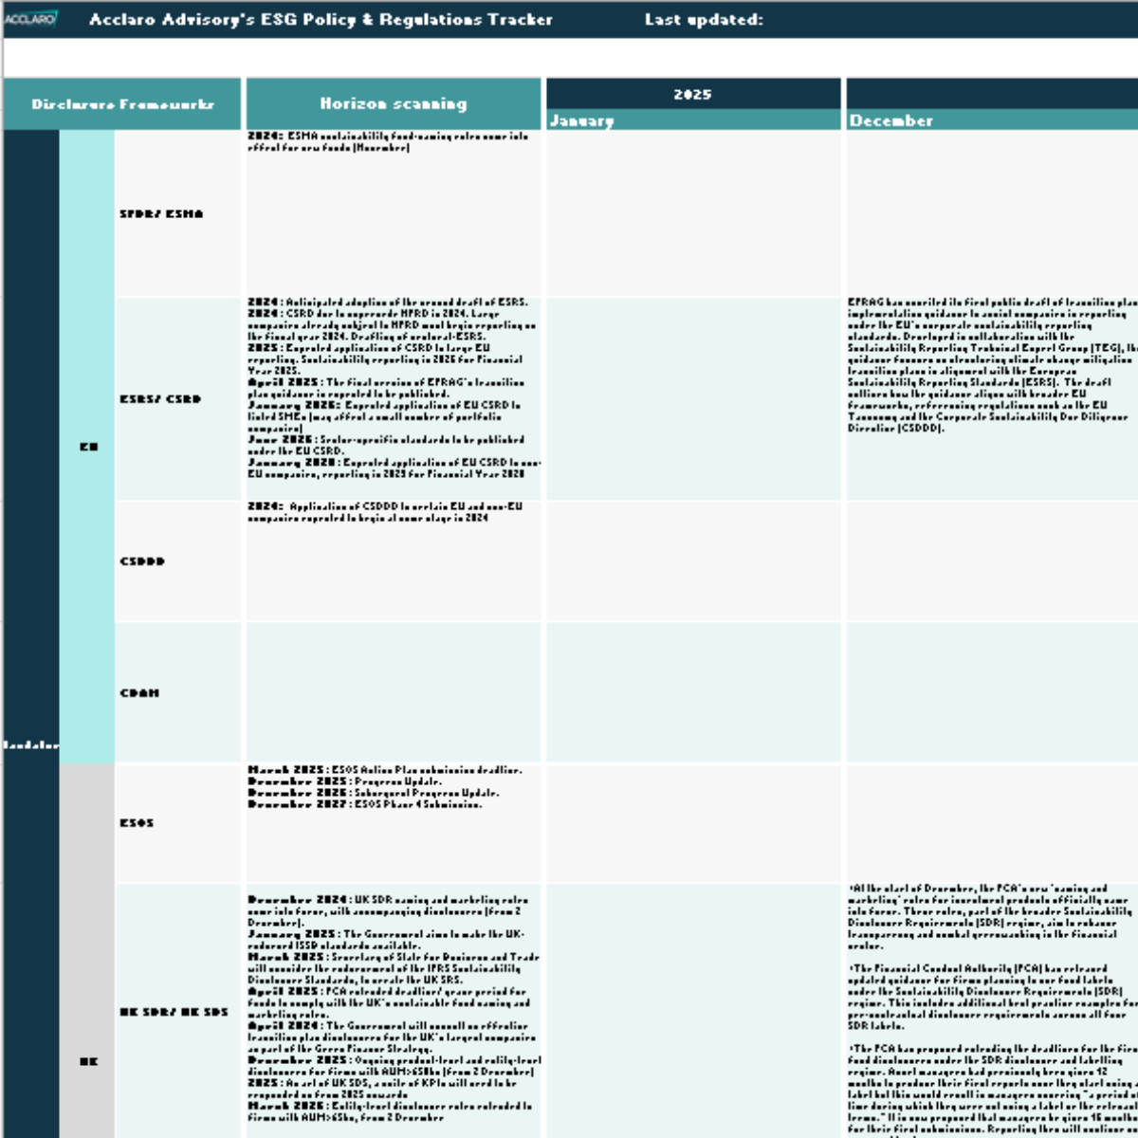Select the CBAM framework cell
Image resolution: width=1138 pixels, height=1138 pixels.
[x=178, y=692]
